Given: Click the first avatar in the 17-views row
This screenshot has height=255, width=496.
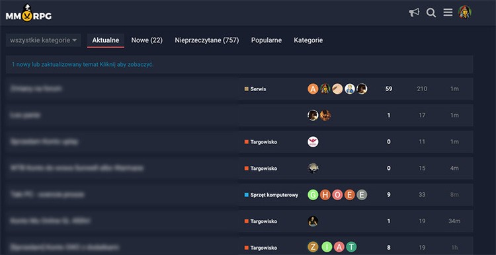Looking at the screenshot, I should pos(313,116).
